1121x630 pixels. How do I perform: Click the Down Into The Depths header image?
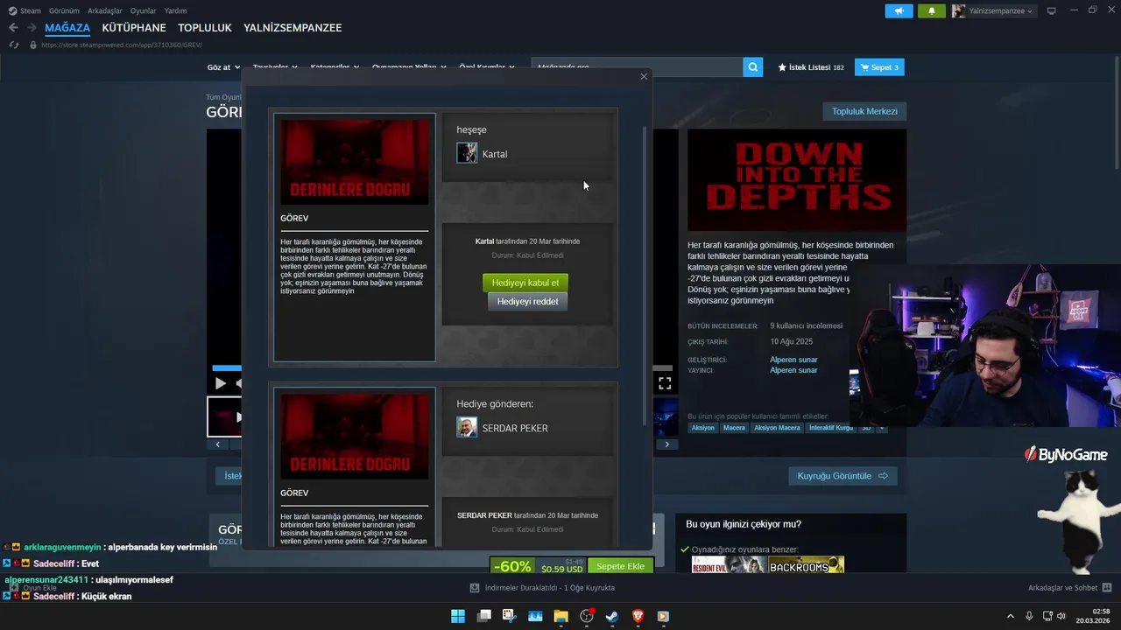pyautogui.click(x=797, y=180)
